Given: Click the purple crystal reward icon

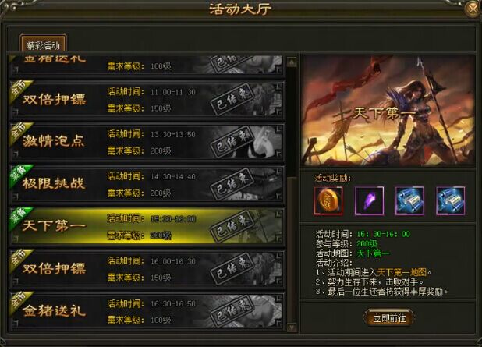Looking at the screenshot, I should coord(369,200).
